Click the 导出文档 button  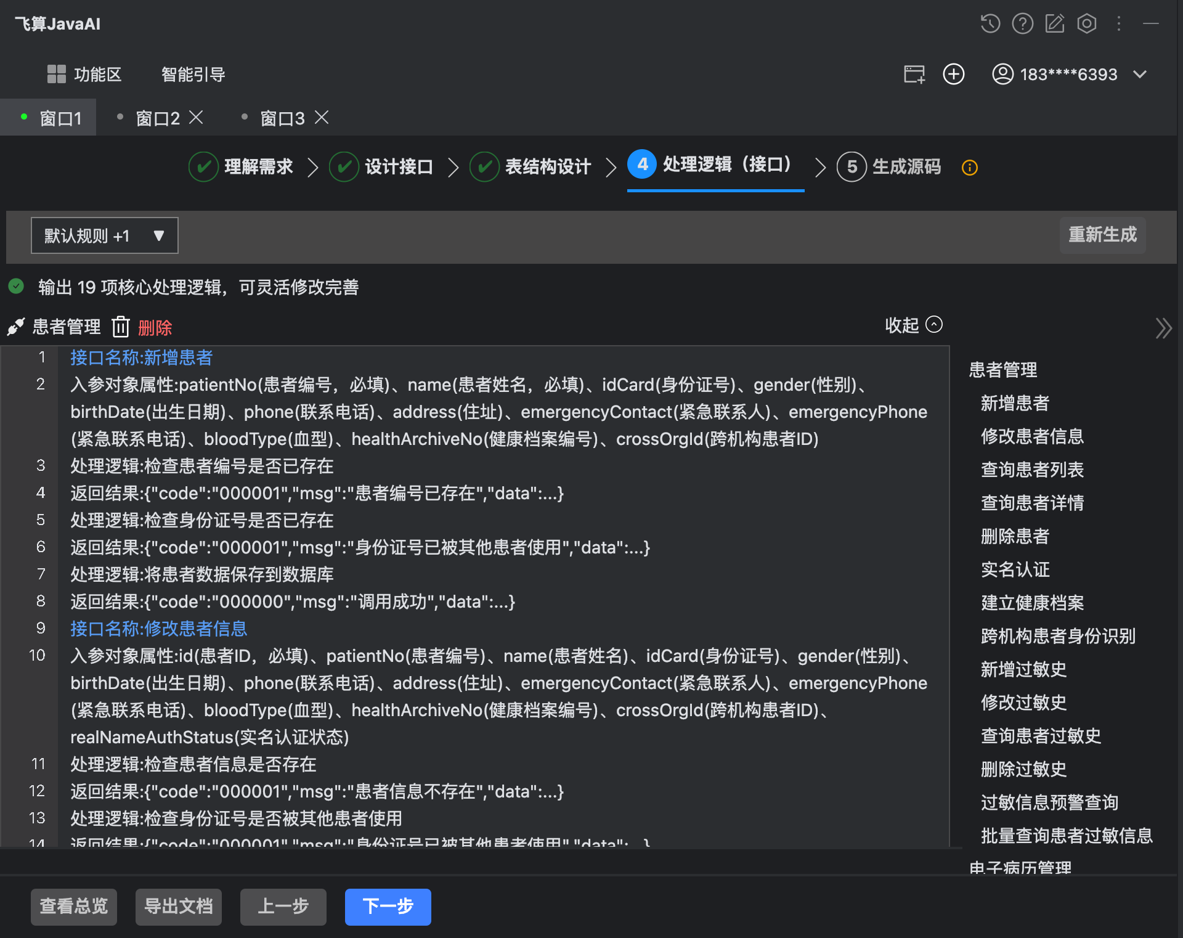pos(179,907)
